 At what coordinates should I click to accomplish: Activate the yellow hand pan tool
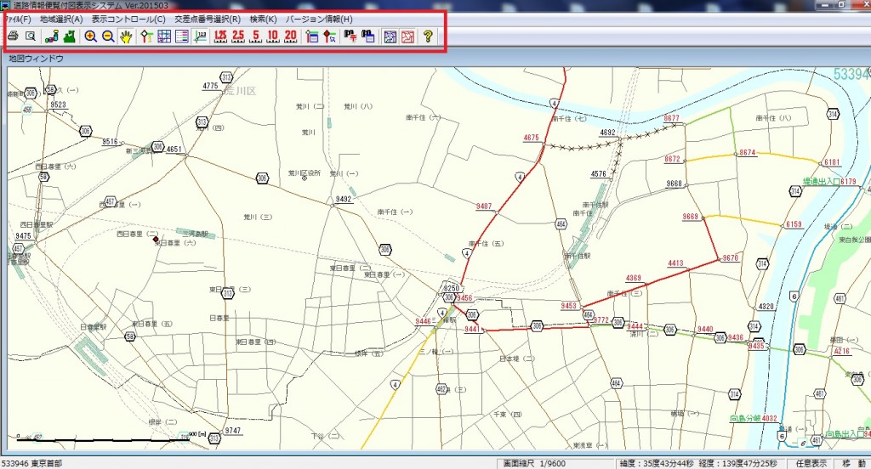[126, 37]
